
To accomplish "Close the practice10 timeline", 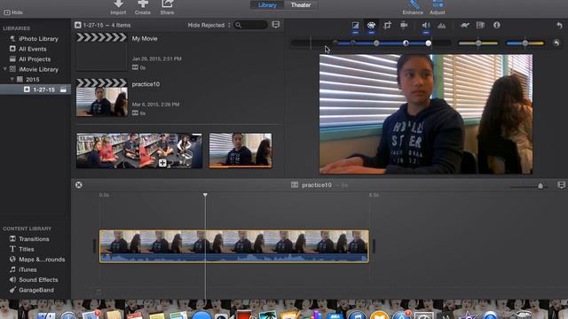I will (x=79, y=185).
